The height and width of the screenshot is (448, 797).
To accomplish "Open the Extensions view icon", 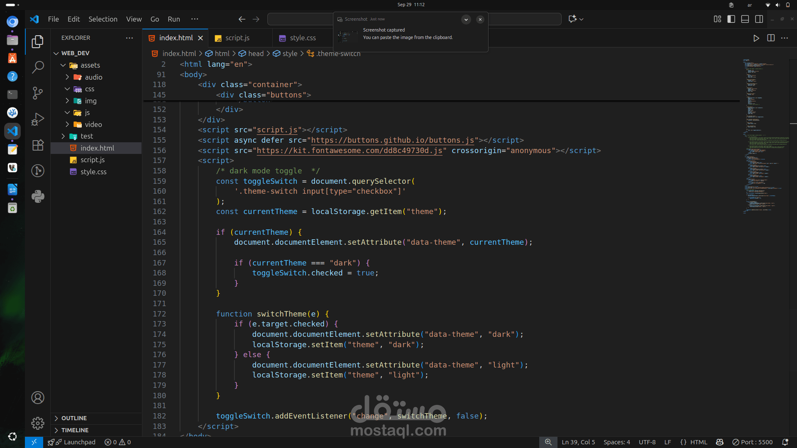I will [38, 145].
